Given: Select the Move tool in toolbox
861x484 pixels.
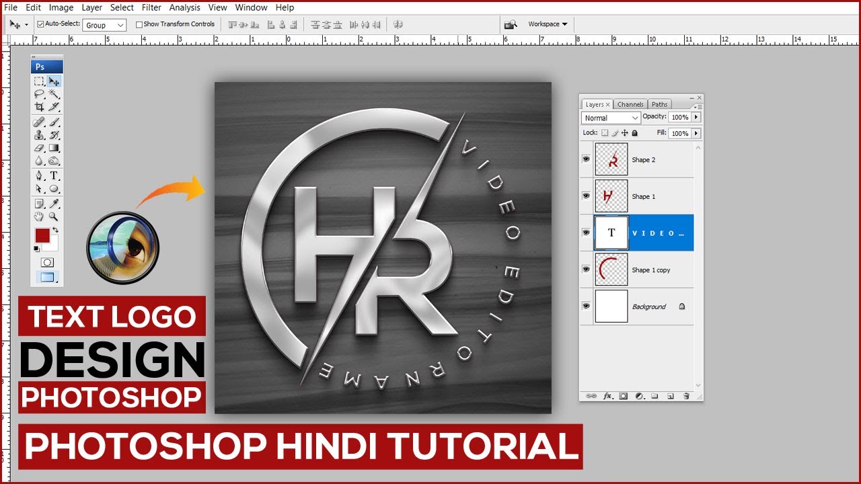Looking at the screenshot, I should click(54, 81).
